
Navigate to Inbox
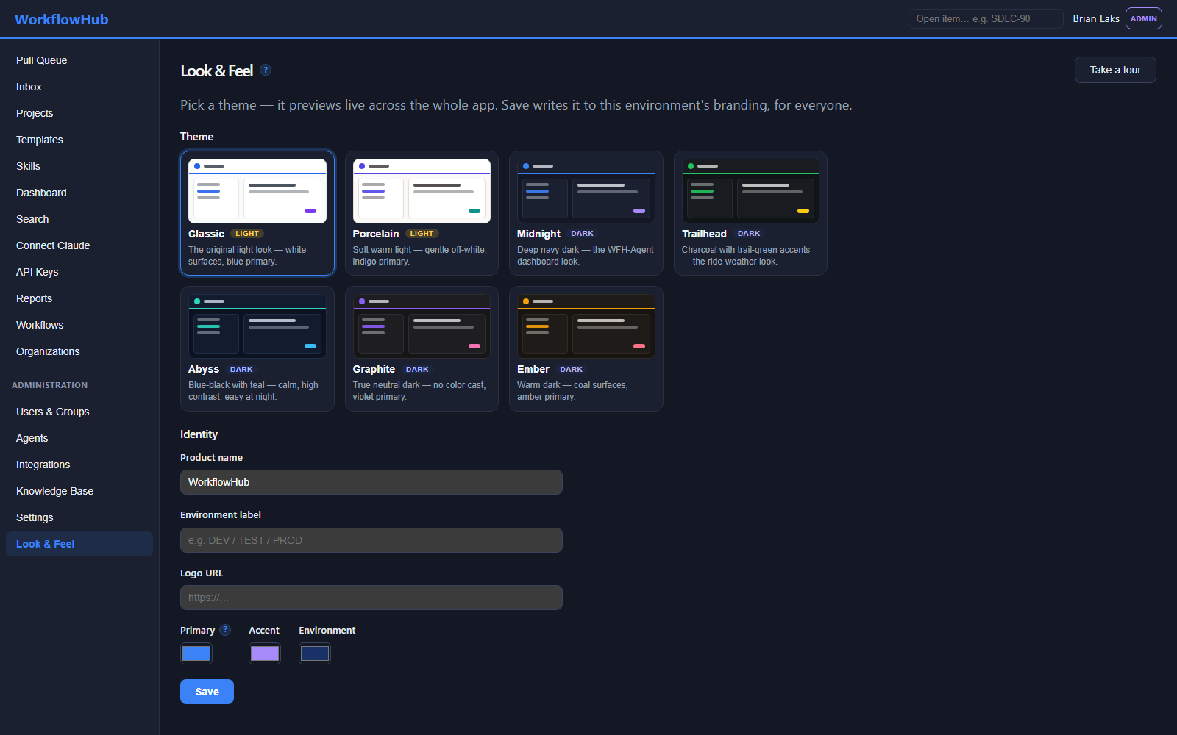coord(79,87)
